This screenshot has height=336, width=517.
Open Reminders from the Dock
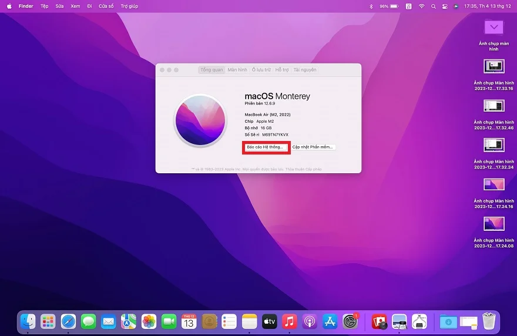tap(229, 321)
